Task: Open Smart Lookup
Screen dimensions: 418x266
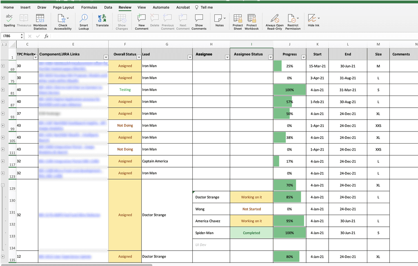Action: (x=84, y=22)
